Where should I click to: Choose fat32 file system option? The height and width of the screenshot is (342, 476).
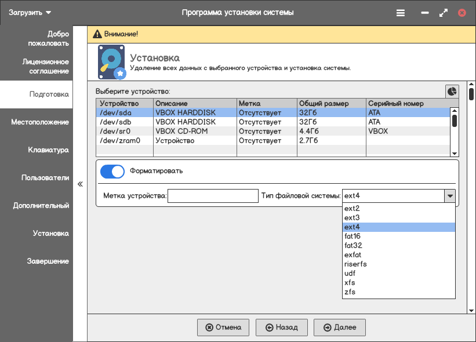(x=353, y=245)
